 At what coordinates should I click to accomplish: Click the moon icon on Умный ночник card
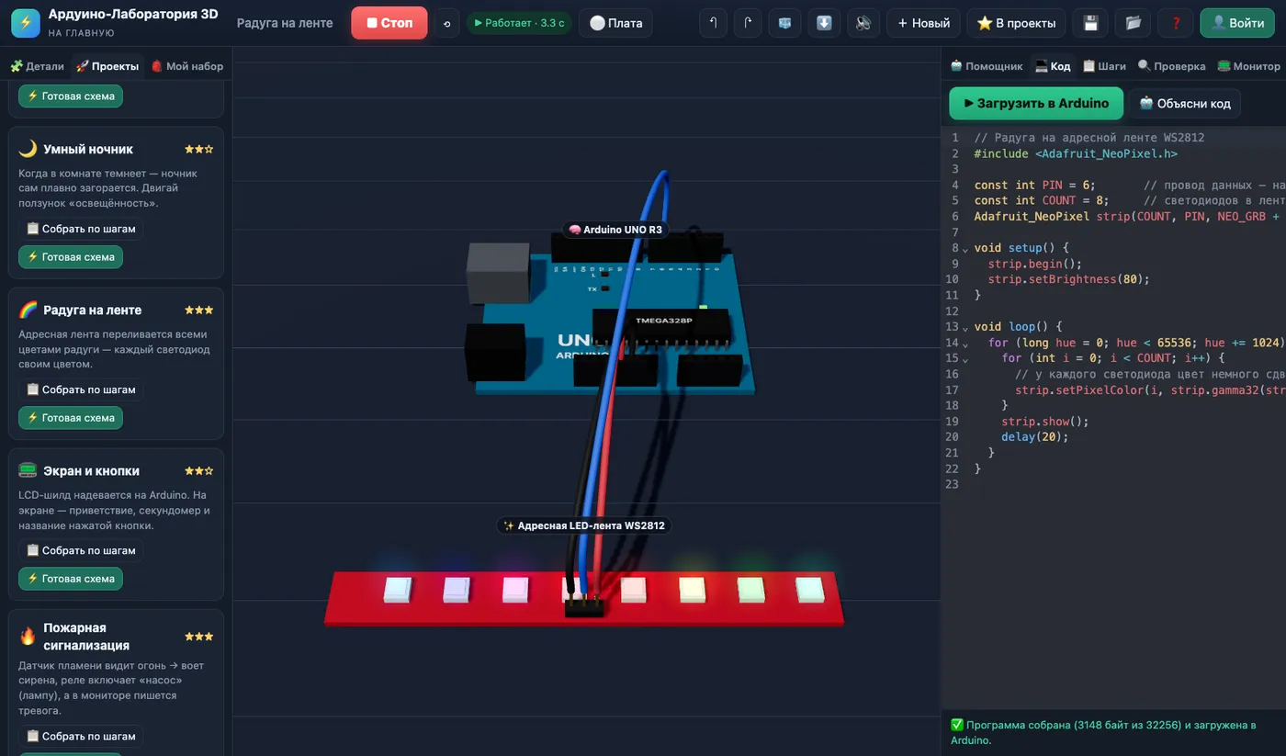[28, 149]
